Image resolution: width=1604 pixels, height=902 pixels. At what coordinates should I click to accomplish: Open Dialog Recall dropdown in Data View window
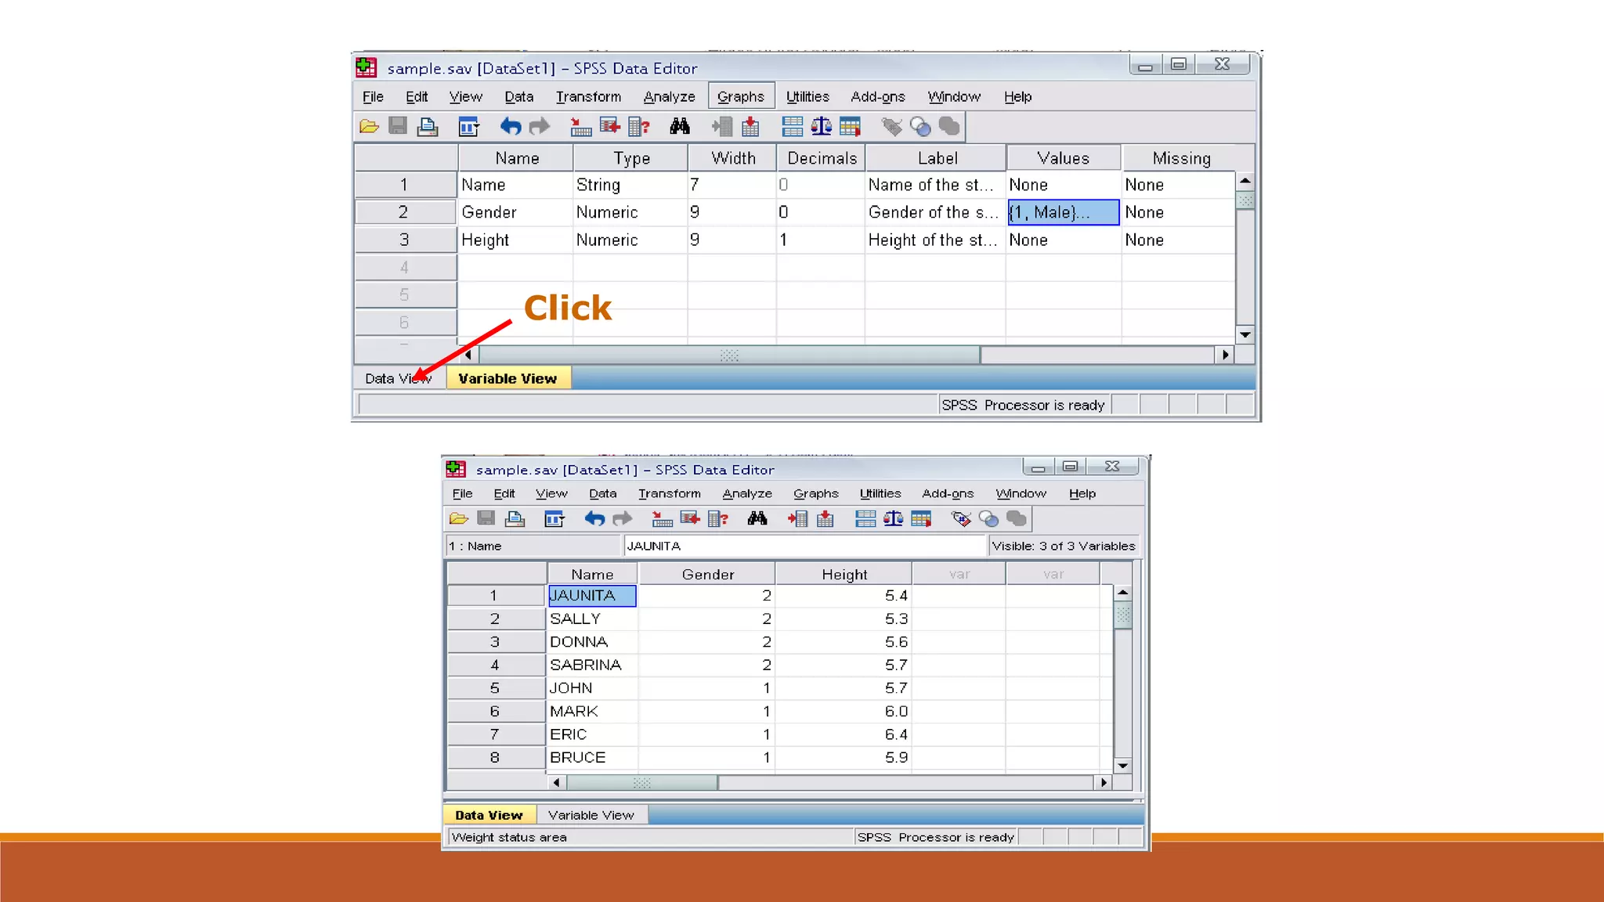click(x=555, y=518)
